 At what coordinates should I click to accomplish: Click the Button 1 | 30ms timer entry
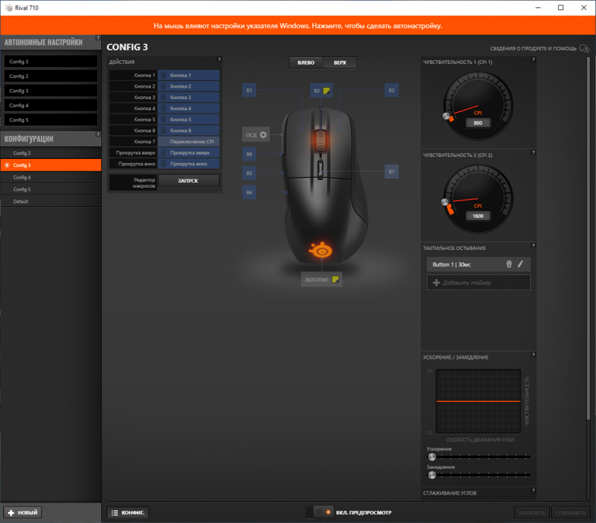pyautogui.click(x=478, y=264)
